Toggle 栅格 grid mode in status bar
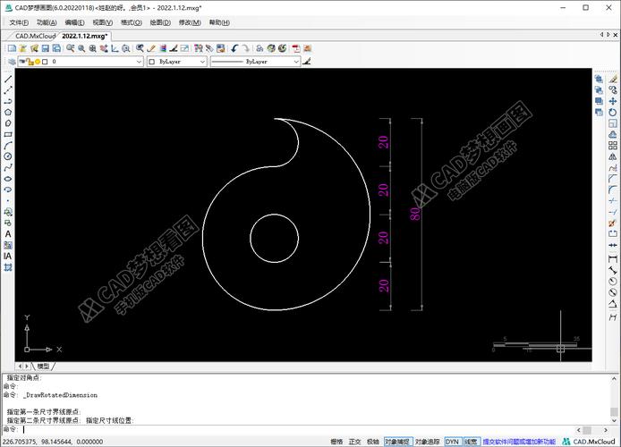This screenshot has width=621, height=447. tap(336, 442)
